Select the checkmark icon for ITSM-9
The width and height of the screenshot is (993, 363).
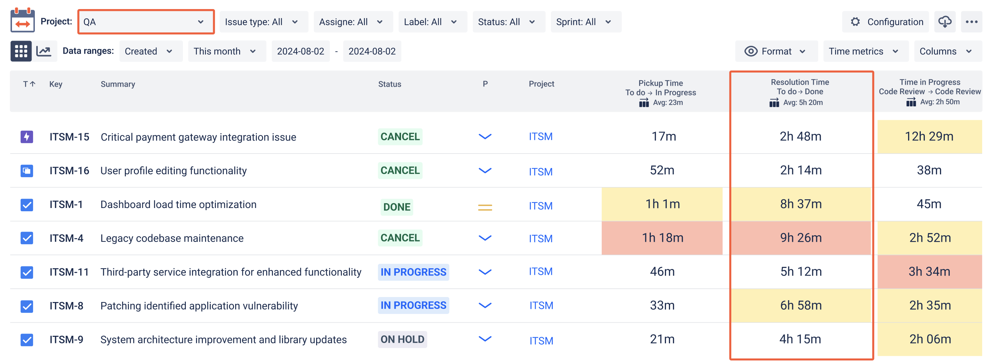26,339
